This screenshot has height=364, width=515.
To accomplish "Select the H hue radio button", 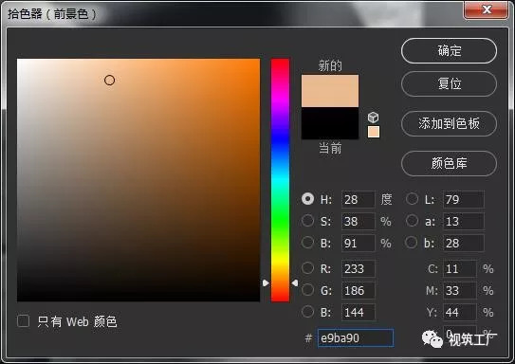I will 307,198.
